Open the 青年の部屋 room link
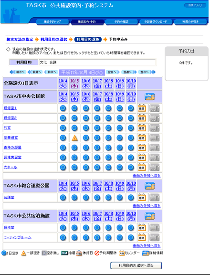 point(12,148)
